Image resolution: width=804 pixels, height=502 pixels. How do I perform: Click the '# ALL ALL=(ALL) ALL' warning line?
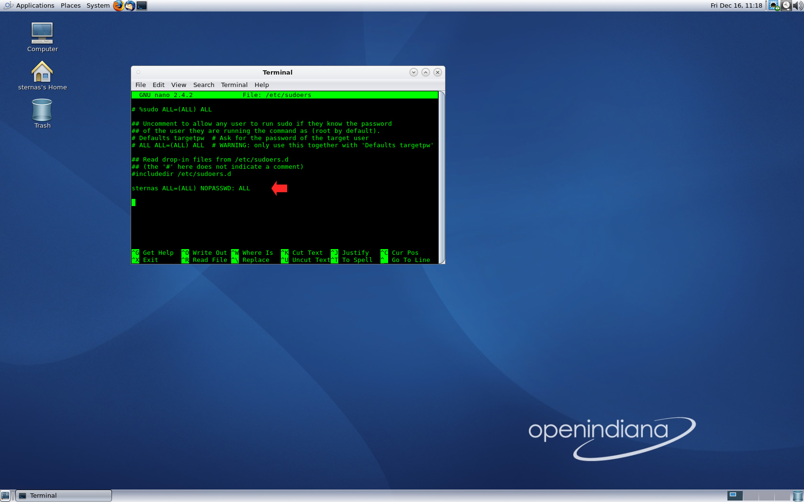pos(283,145)
